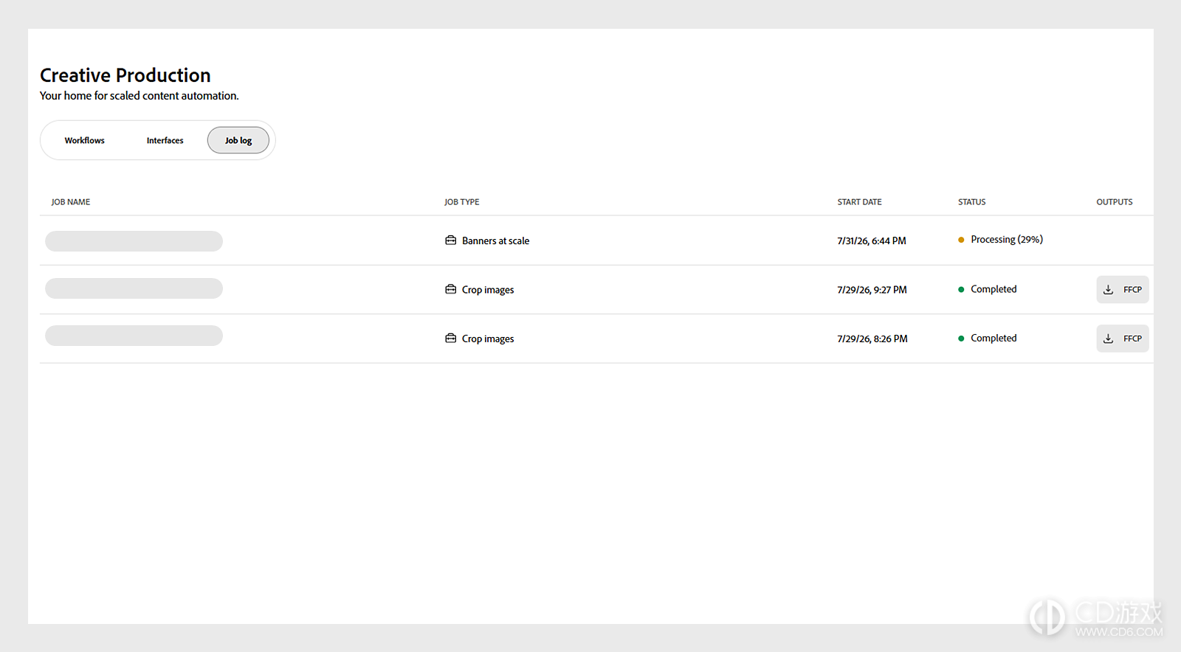Click the JOB TYPE column header
The height and width of the screenshot is (652, 1181).
tap(462, 202)
